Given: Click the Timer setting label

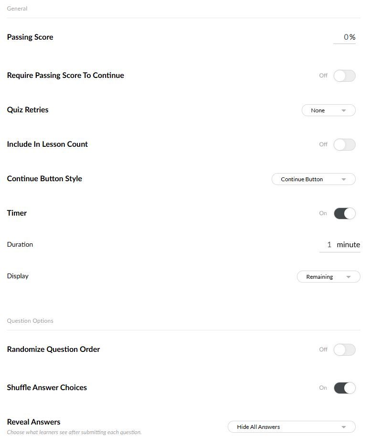Looking at the screenshot, I should point(17,213).
